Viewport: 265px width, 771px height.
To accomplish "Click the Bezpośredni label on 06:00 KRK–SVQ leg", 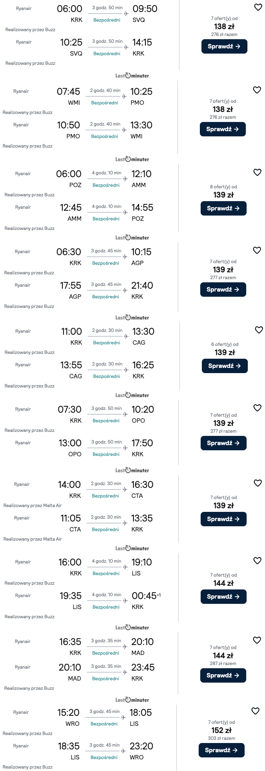I will tap(107, 20).
